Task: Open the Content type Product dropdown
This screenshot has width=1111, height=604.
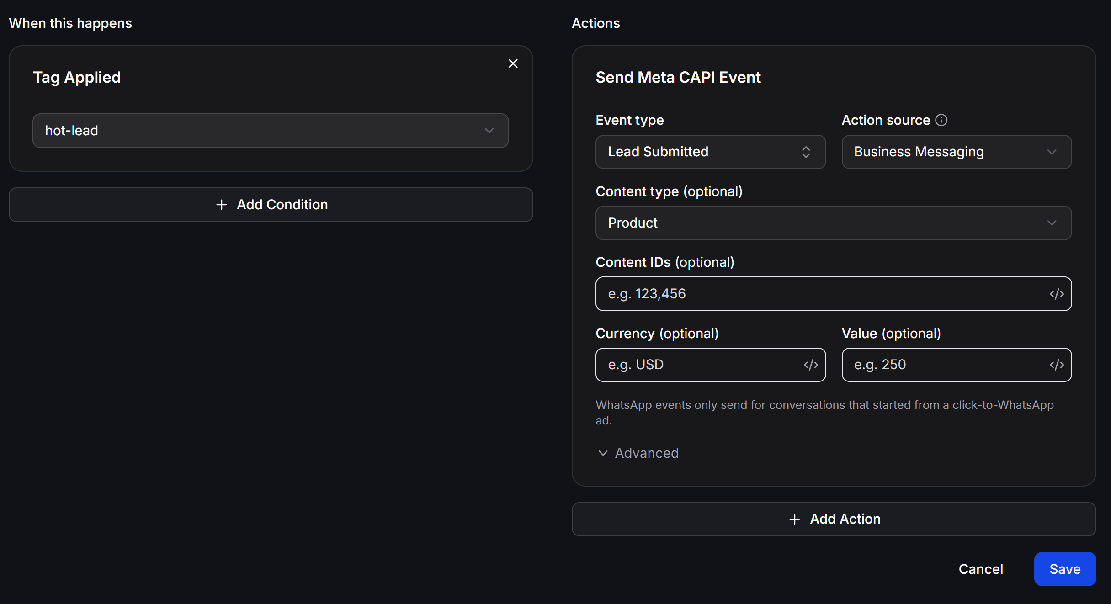Action: (834, 223)
